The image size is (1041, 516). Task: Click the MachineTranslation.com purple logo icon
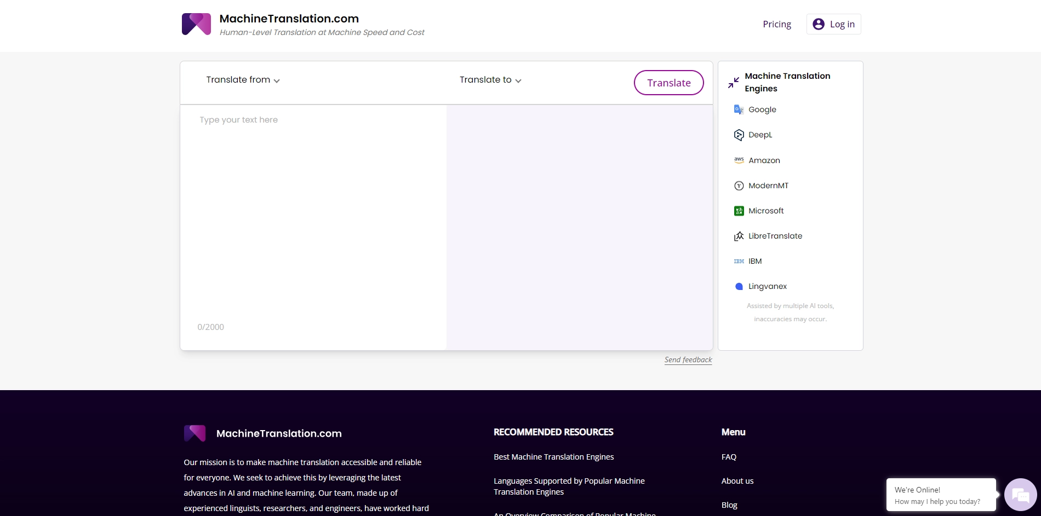pos(196,24)
